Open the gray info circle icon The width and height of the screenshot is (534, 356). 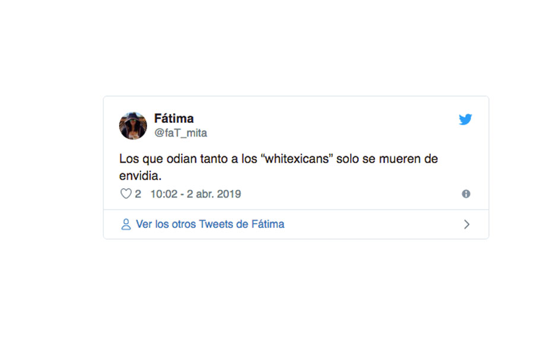466,194
